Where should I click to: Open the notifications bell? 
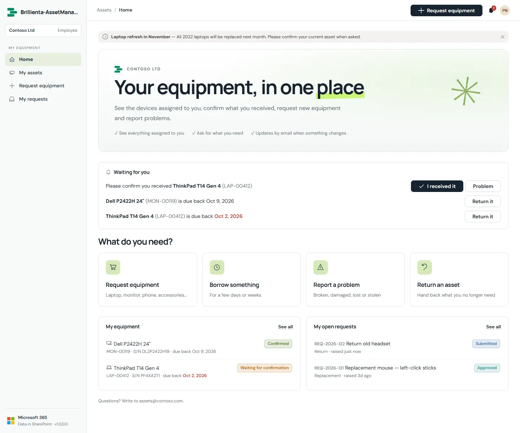(x=491, y=10)
